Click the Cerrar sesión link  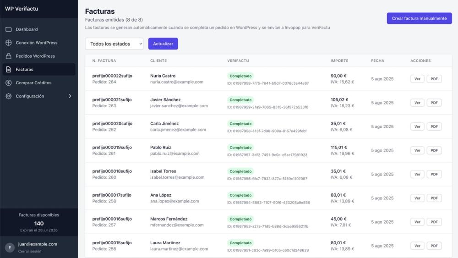click(x=29, y=251)
